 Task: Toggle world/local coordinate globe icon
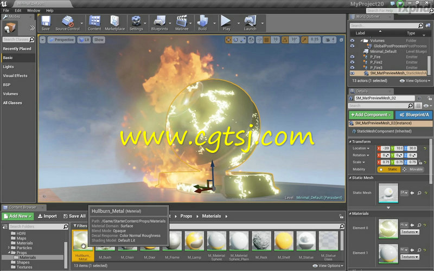(251, 40)
